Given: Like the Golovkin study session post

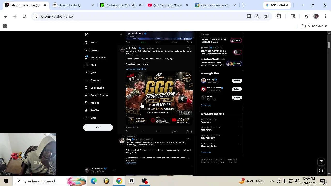Looking at the screenshot, I should pyautogui.click(x=158, y=131).
